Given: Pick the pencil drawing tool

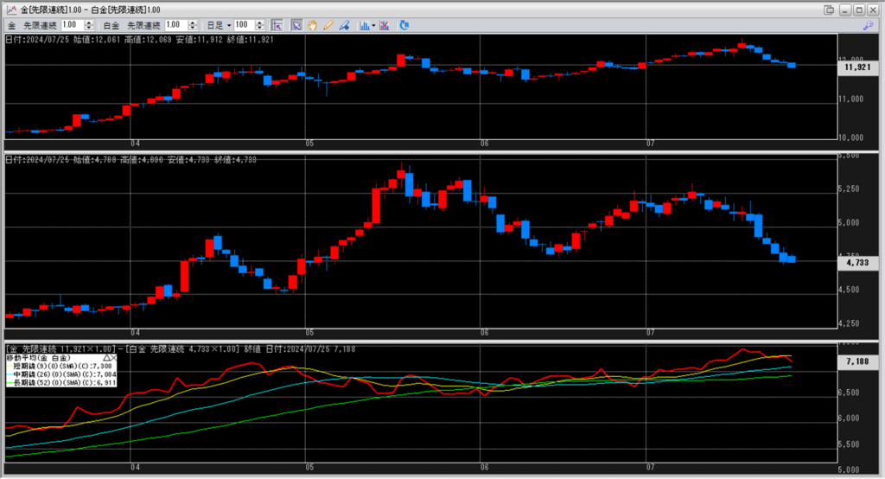Looking at the screenshot, I should 328,26.
